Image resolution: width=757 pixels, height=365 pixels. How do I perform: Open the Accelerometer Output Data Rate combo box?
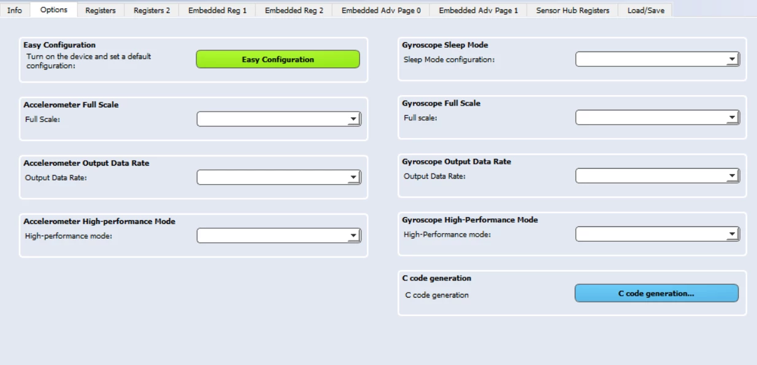tap(279, 177)
